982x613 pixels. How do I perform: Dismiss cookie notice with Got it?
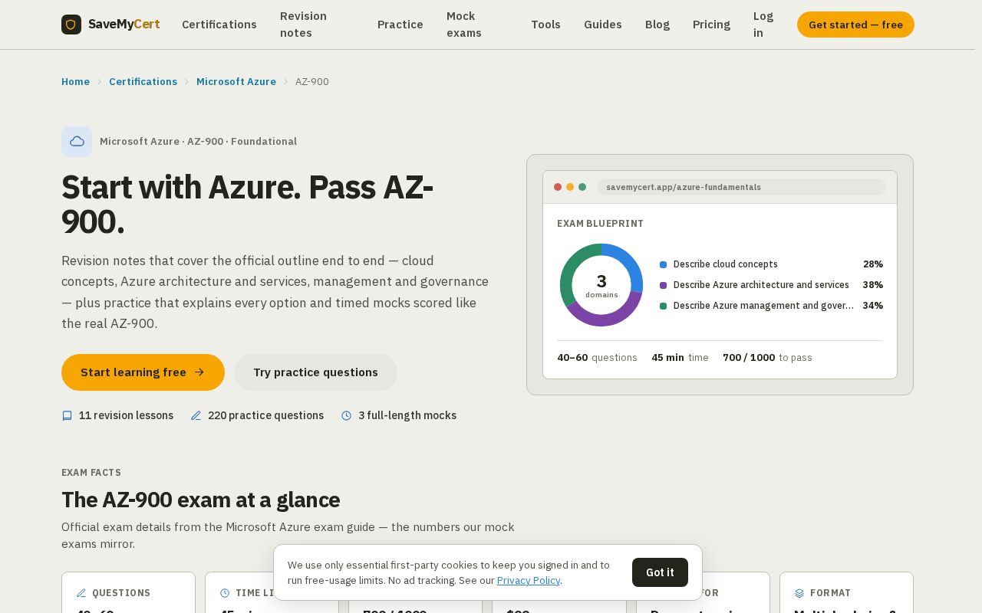pyautogui.click(x=660, y=572)
